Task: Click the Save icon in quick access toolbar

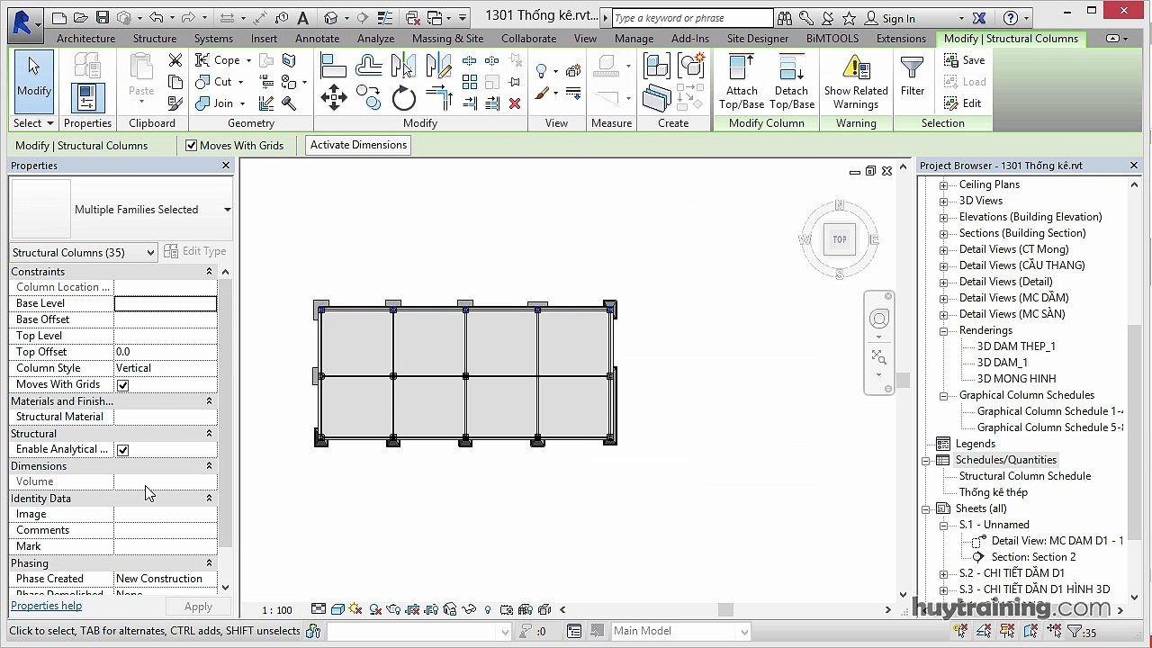Action: [x=102, y=18]
